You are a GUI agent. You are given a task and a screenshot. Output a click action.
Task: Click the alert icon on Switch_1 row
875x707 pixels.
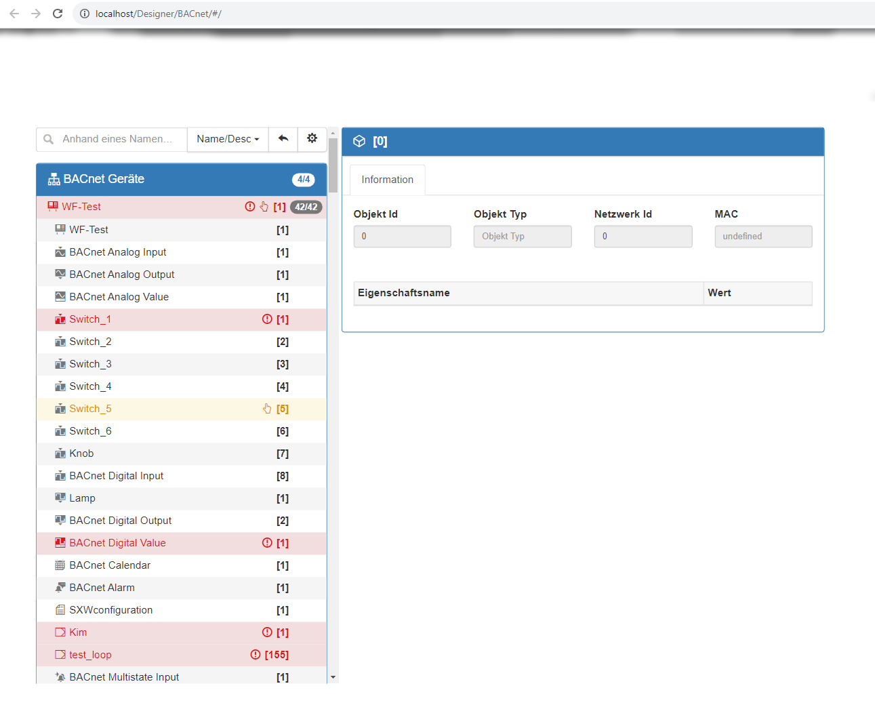click(267, 319)
